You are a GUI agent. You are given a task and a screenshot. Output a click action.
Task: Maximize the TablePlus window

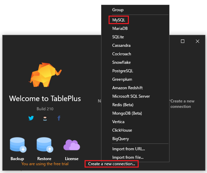pyautogui.click(x=183, y=41)
